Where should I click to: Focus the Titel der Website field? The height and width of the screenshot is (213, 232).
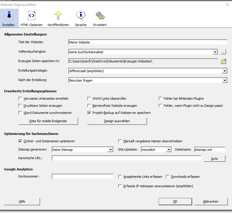148,42
